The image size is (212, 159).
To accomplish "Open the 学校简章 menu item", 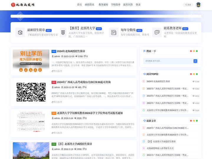I will click(116, 5).
